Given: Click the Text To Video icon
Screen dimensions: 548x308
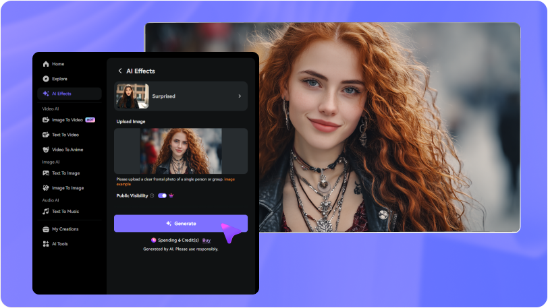Looking at the screenshot, I should click(46, 134).
